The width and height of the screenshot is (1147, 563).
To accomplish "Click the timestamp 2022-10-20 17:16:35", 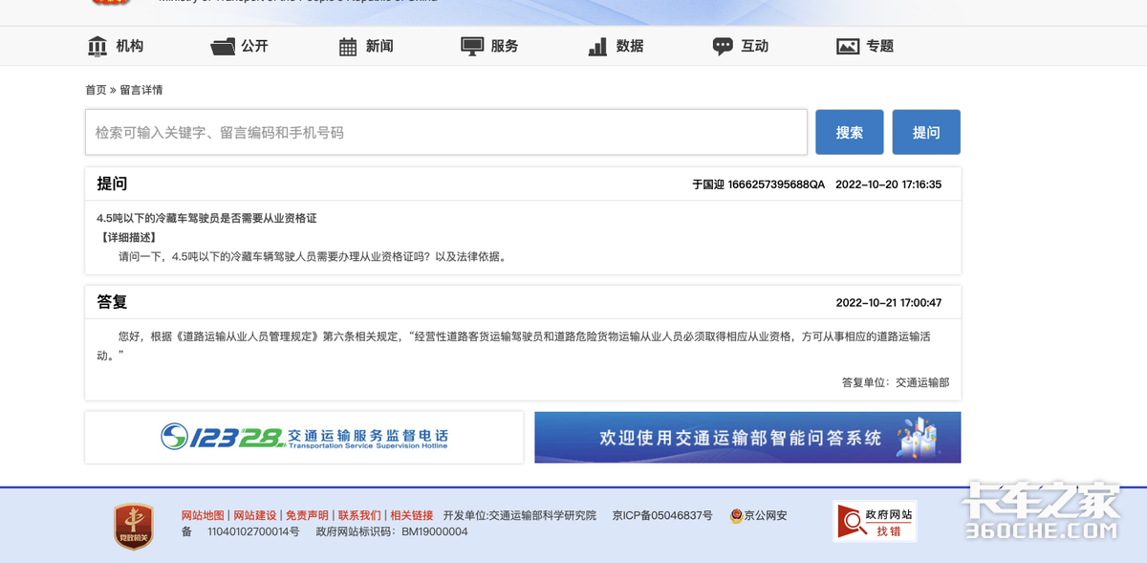I will tap(889, 184).
